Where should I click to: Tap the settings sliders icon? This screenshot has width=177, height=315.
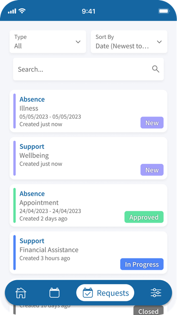pyautogui.click(x=156, y=293)
